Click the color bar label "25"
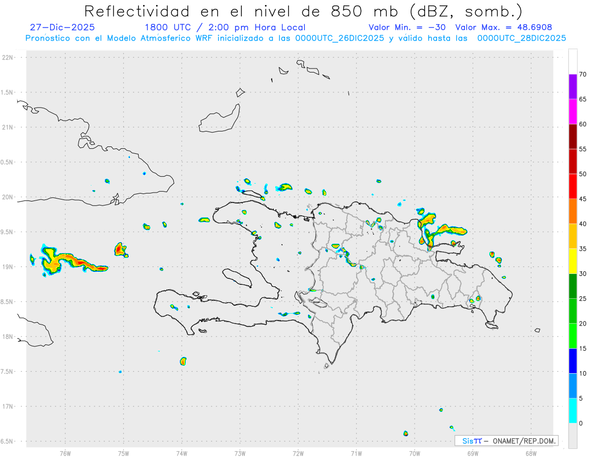The height and width of the screenshot is (460, 596). pos(583,299)
